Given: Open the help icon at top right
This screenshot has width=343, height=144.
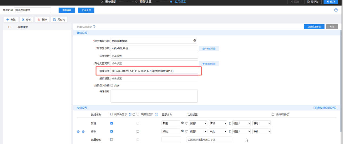Looking at the screenshot, I should click(x=336, y=10).
